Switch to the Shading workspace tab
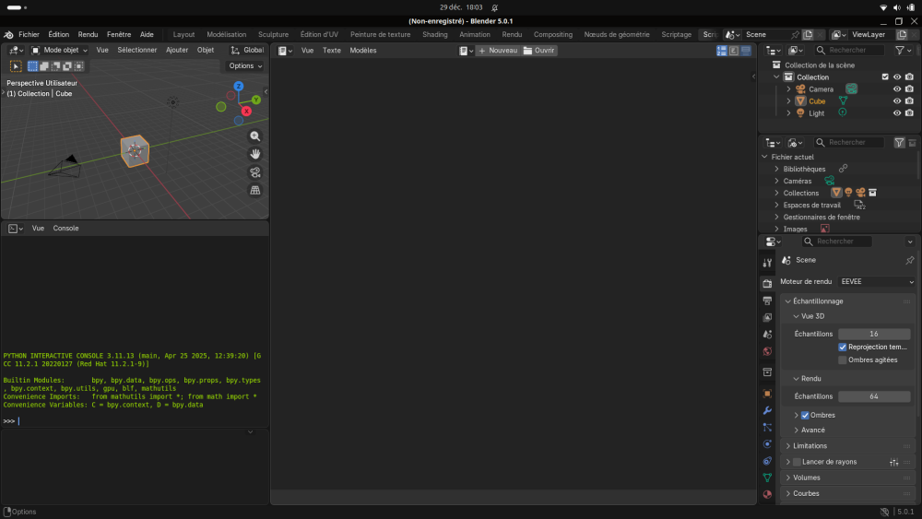Image resolution: width=922 pixels, height=519 pixels. pyautogui.click(x=434, y=34)
